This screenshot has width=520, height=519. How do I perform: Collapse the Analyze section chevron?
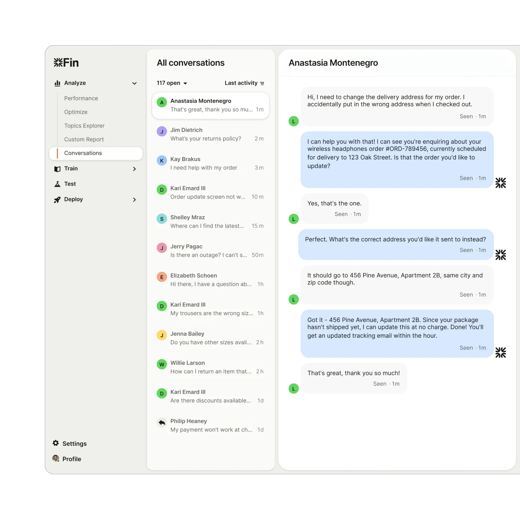click(x=134, y=83)
